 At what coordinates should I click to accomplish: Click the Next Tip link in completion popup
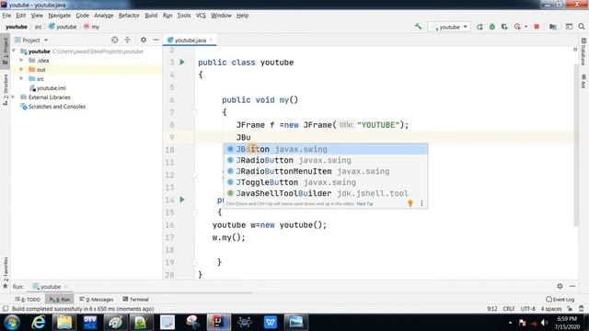tap(364, 204)
